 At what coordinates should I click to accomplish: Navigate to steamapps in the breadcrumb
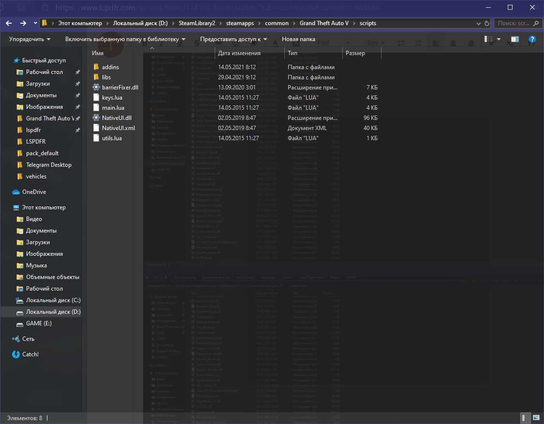[245, 23]
